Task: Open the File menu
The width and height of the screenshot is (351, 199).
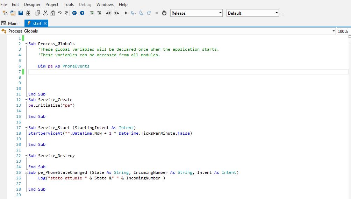Action: (x=3, y=5)
